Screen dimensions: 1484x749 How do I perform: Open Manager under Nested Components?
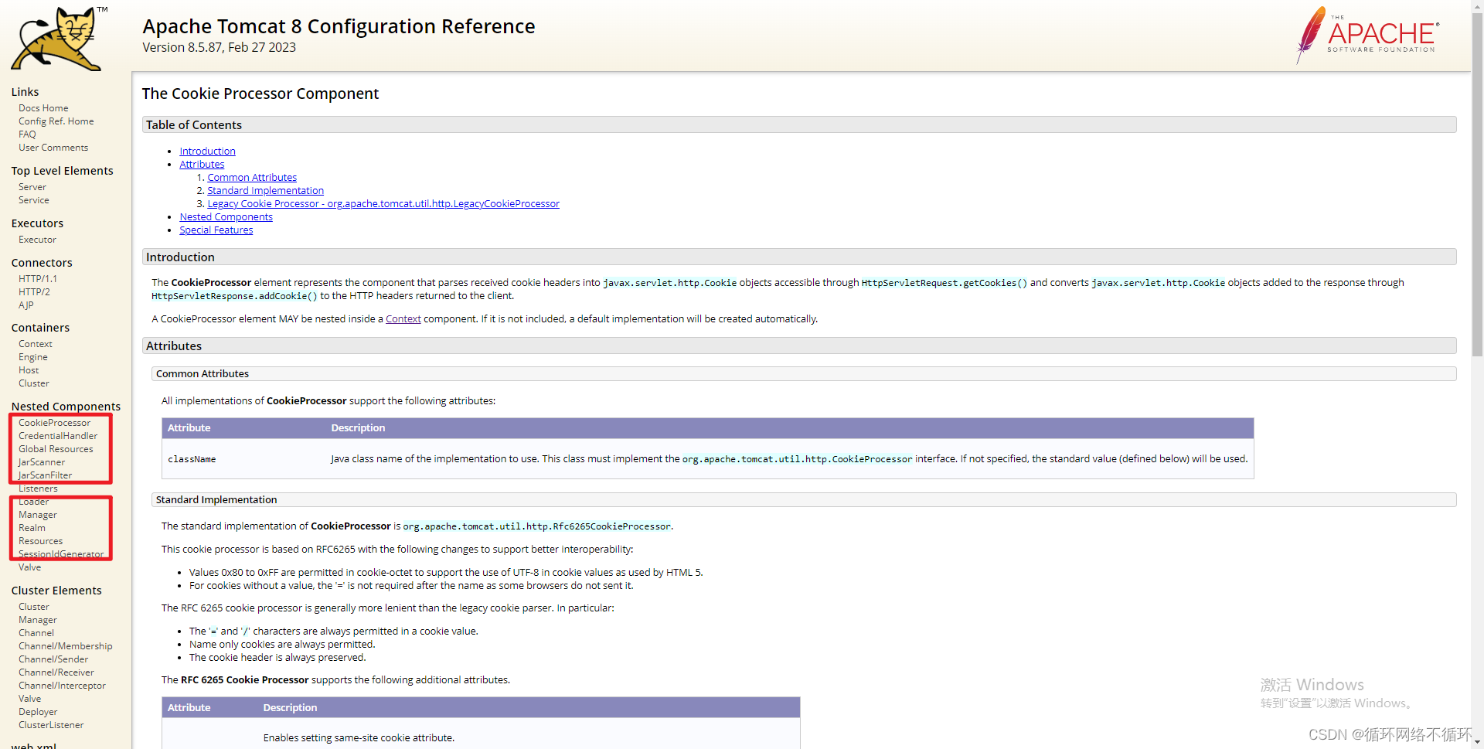38,515
